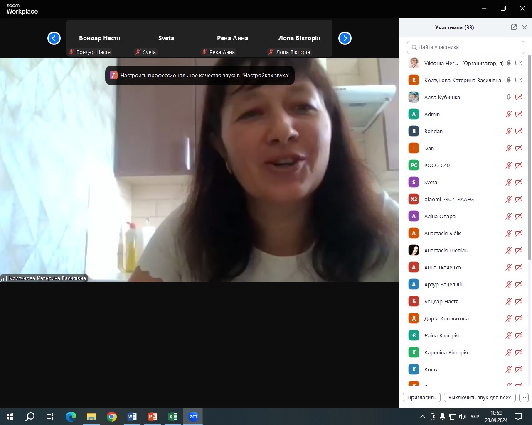Image resolution: width=532 pixels, height=425 pixels.
Task: Show next video thumbnails with right arrow
Action: 345,38
